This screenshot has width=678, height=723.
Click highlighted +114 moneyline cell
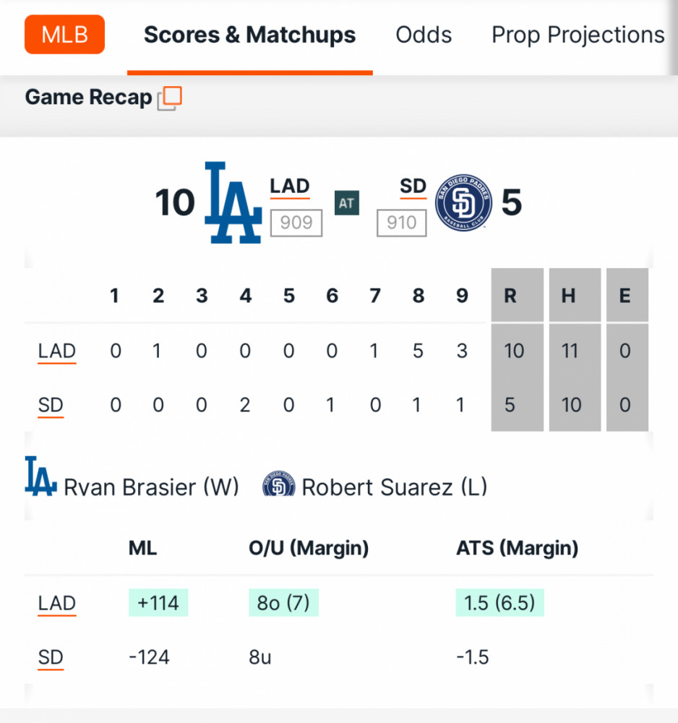[158, 603]
